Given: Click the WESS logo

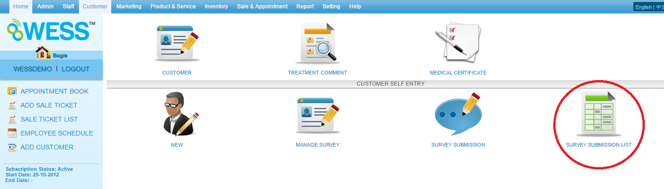Looking at the screenshot, I should (x=51, y=30).
